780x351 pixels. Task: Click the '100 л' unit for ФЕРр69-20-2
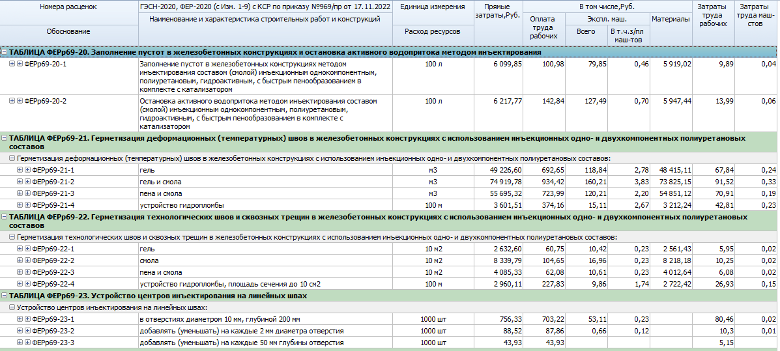(432, 101)
